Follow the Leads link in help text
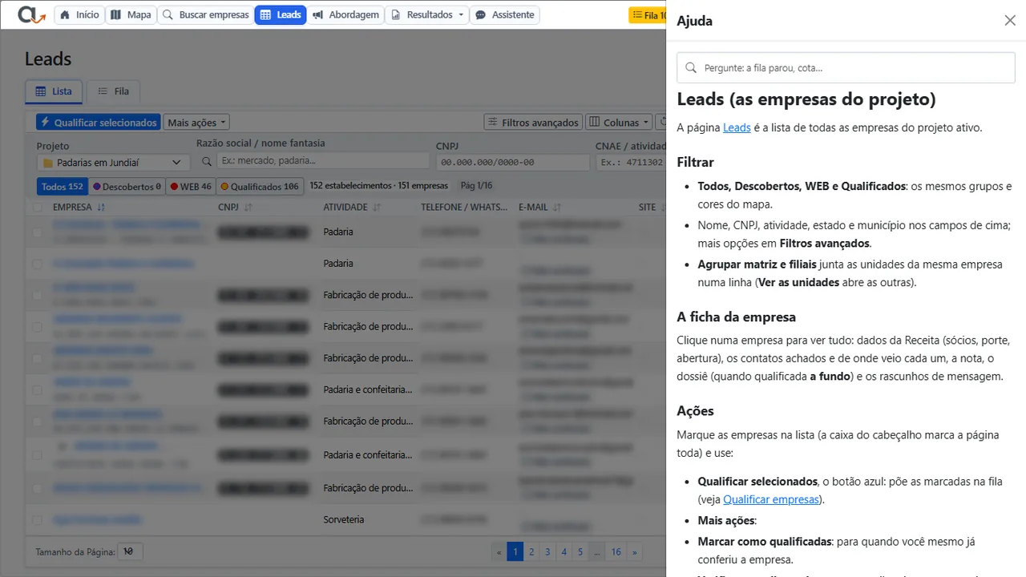Image resolution: width=1026 pixels, height=577 pixels. point(737,127)
